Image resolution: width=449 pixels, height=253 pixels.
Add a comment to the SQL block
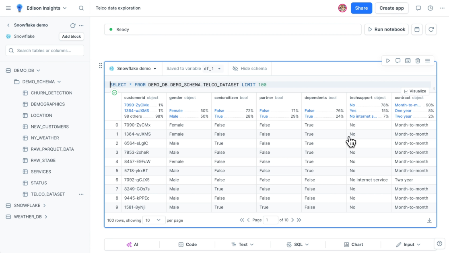[x=398, y=61]
